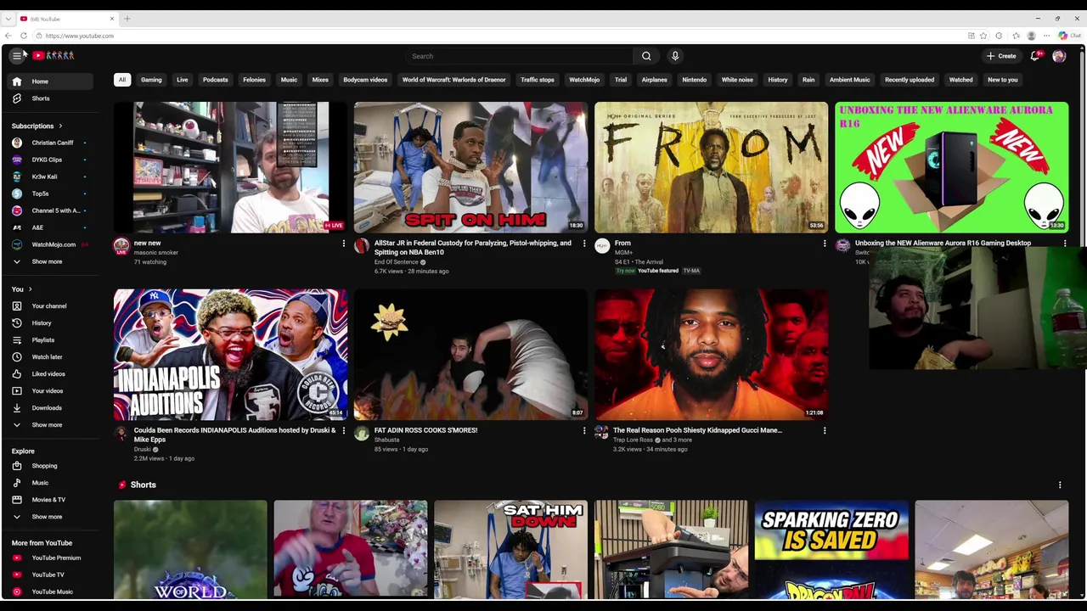Click the search magnifier button
The width and height of the screenshot is (1087, 611).
click(646, 56)
